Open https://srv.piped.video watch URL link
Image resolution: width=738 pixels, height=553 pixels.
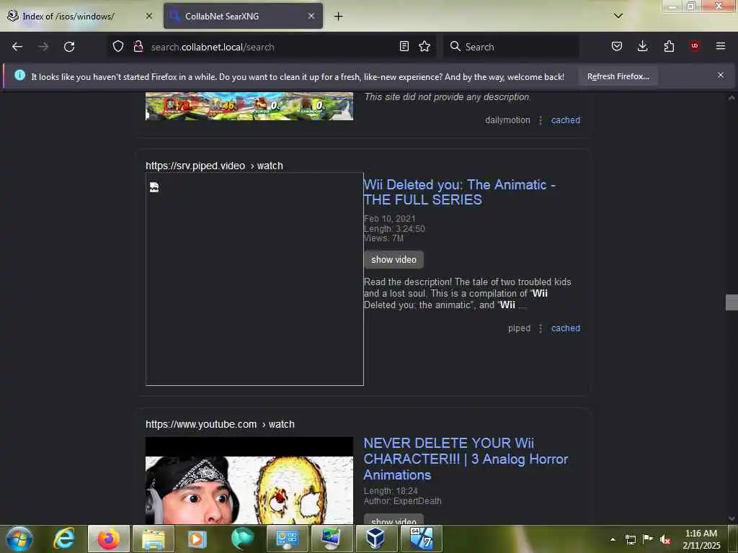click(214, 166)
